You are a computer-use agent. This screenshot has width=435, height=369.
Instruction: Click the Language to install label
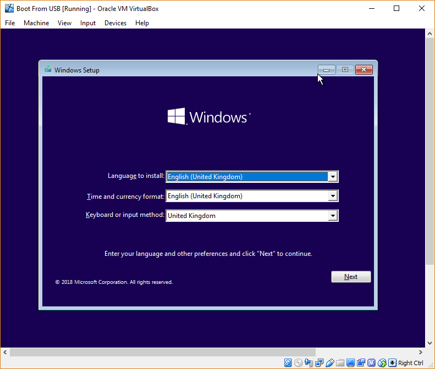pyautogui.click(x=136, y=176)
